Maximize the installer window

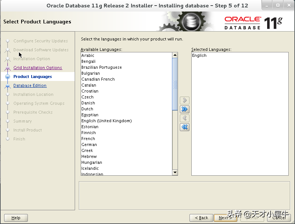(278, 6)
